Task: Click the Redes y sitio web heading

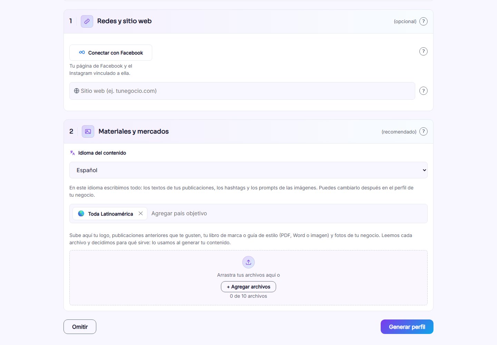Action: [x=124, y=21]
